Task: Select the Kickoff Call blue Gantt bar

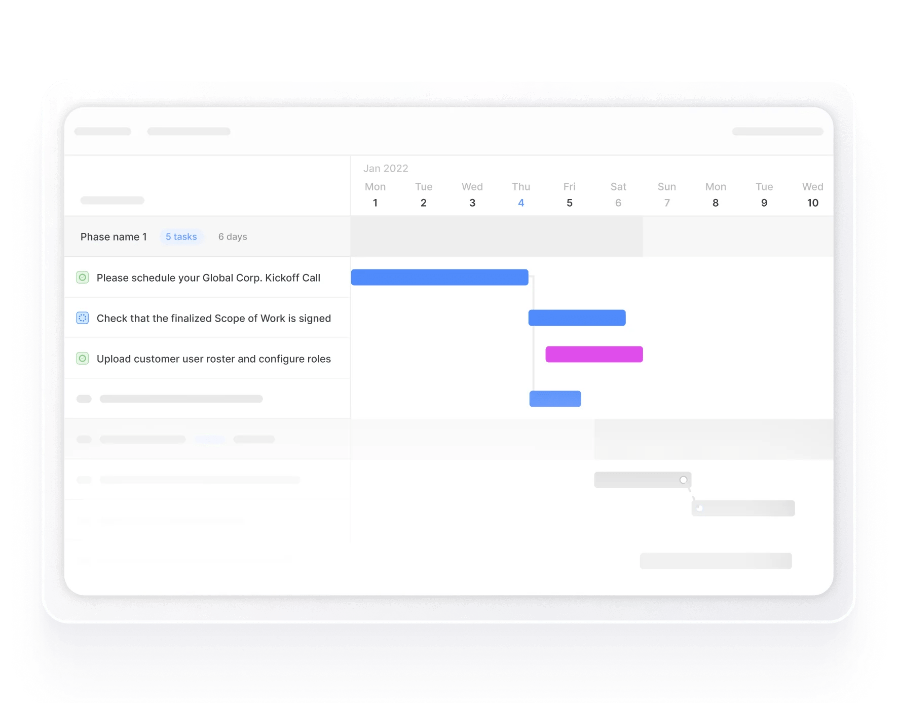Action: click(439, 277)
